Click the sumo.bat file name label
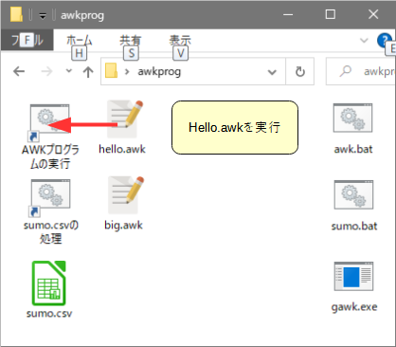 tap(354, 226)
